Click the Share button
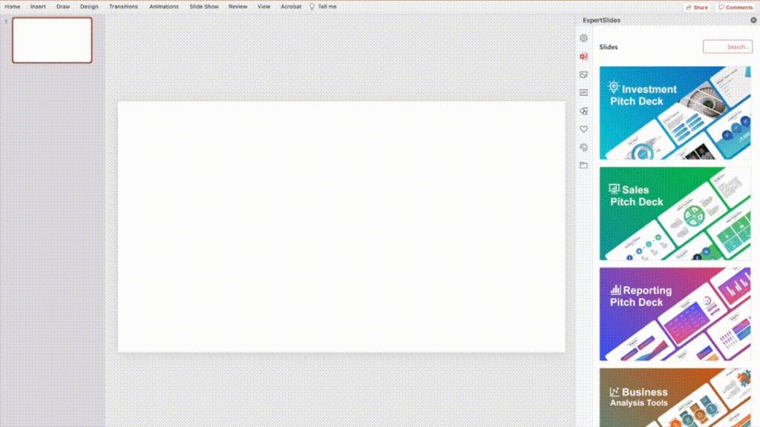The width and height of the screenshot is (760, 427). click(x=696, y=7)
